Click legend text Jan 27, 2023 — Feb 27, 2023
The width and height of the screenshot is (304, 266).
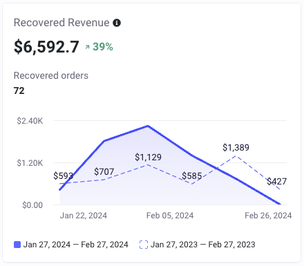203,245
